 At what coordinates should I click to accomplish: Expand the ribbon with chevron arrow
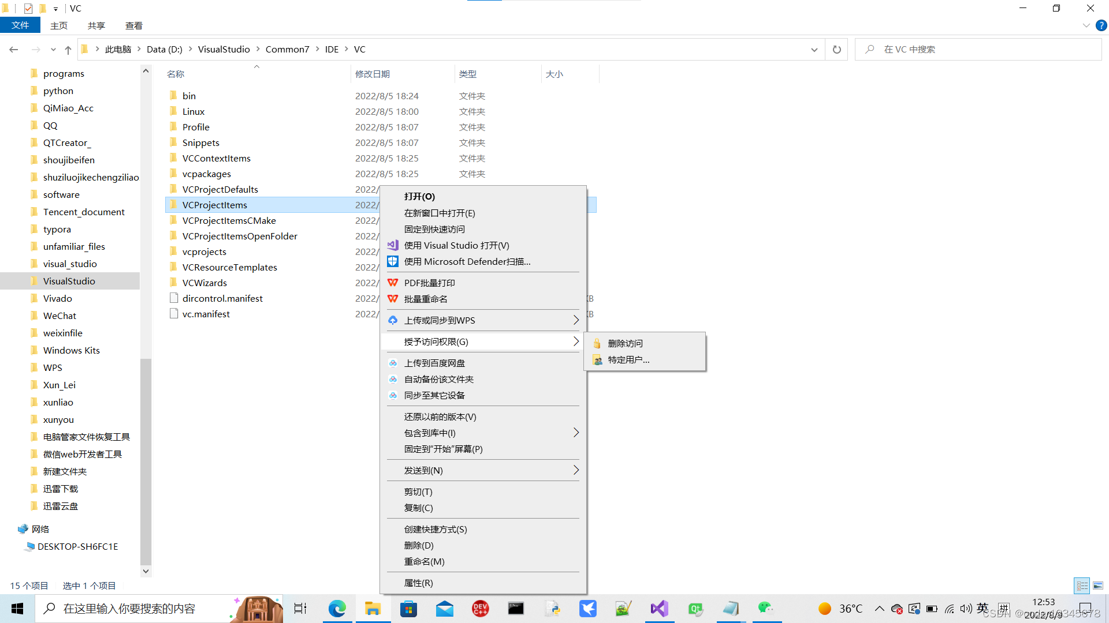1086,25
